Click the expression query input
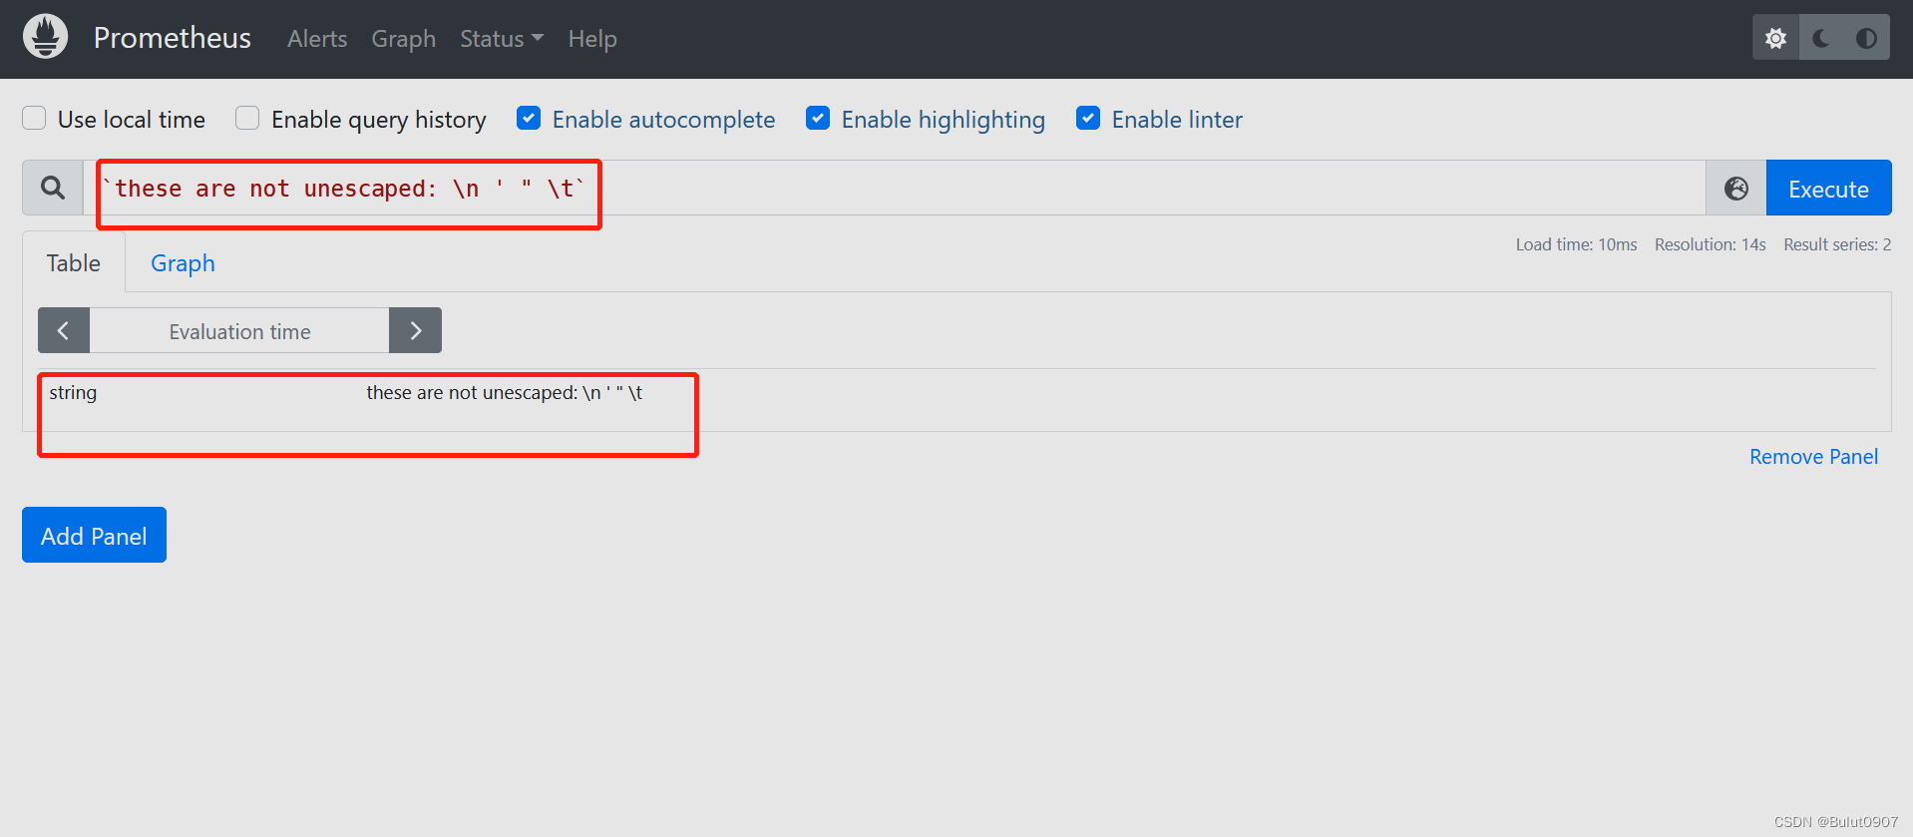 pos(894,188)
